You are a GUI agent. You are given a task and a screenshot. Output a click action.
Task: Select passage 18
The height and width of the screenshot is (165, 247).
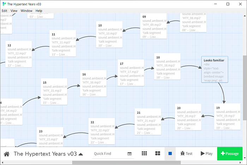tap(167, 66)
